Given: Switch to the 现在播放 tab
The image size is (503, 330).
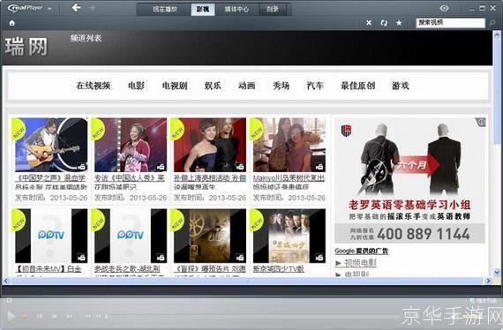Looking at the screenshot, I should pyautogui.click(x=165, y=10).
